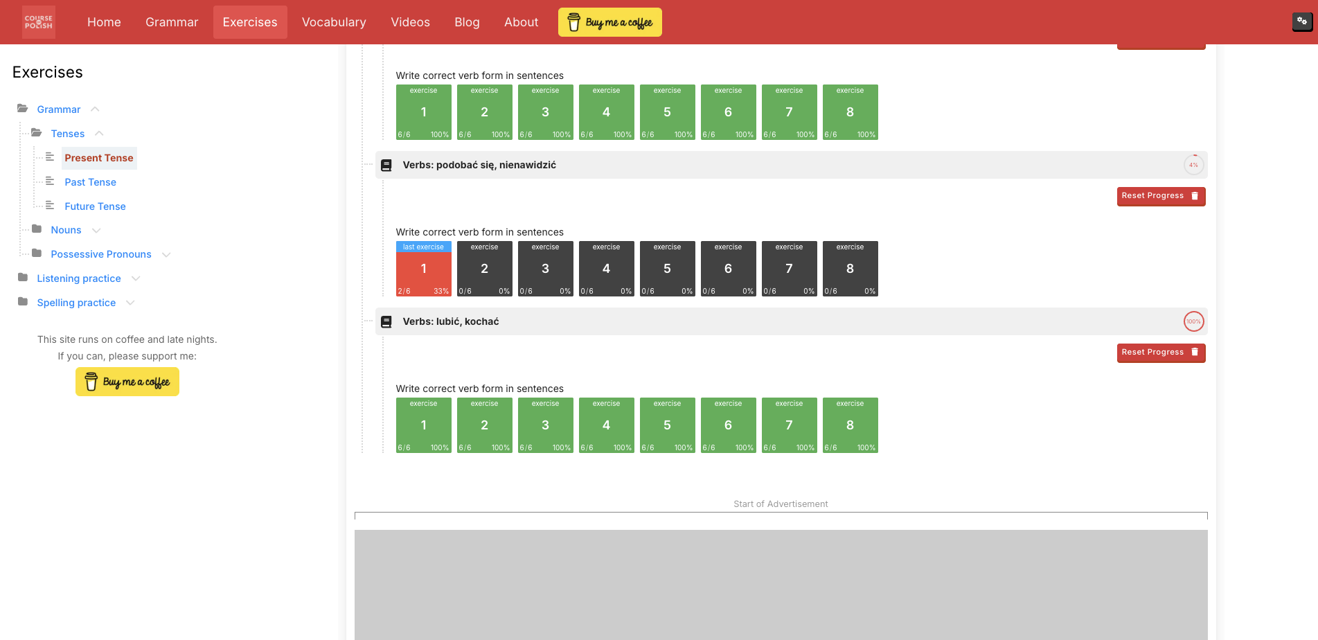Image resolution: width=1318 pixels, height=640 pixels.
Task: Click the open folder icon next to Grammar
Action: pos(23,109)
